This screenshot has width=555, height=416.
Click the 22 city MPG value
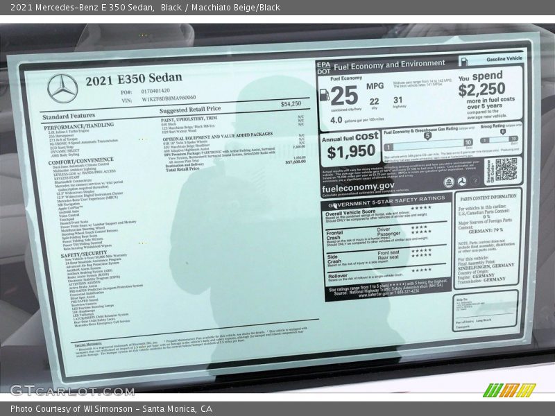[374, 101]
